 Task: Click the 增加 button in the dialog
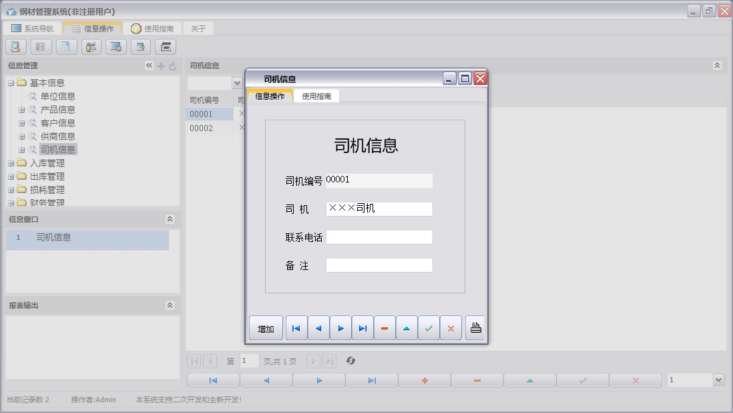(x=266, y=328)
